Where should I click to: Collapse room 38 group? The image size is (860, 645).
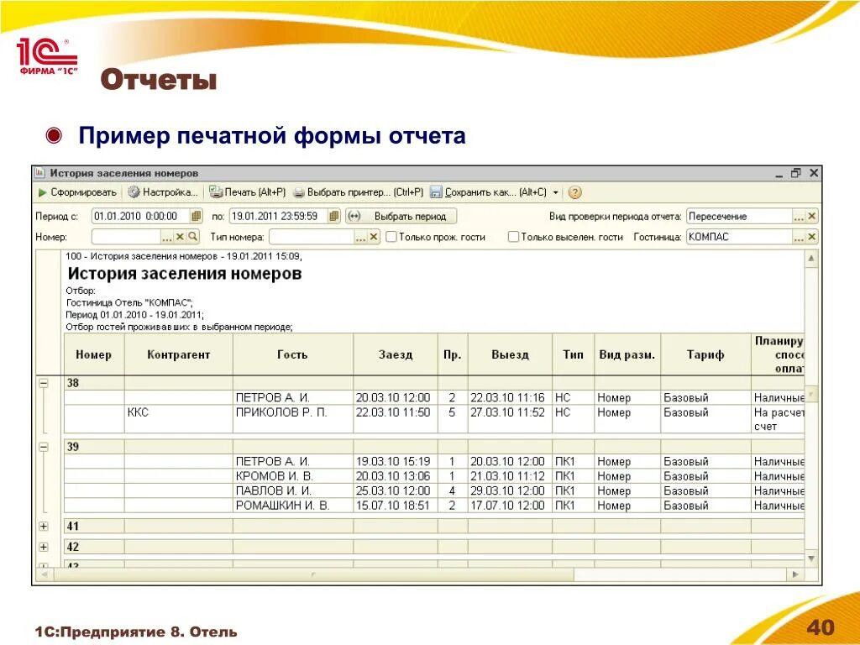tap(44, 383)
